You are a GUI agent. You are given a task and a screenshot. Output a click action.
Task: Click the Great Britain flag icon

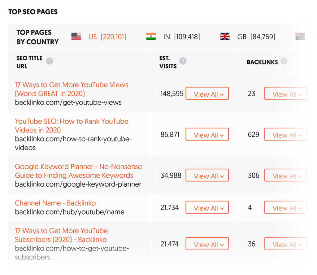[225, 37]
